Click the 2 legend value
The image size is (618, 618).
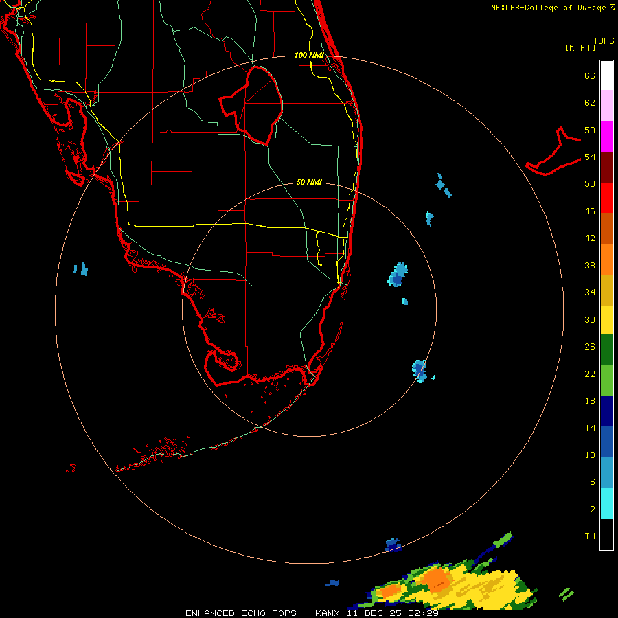[x=593, y=509]
